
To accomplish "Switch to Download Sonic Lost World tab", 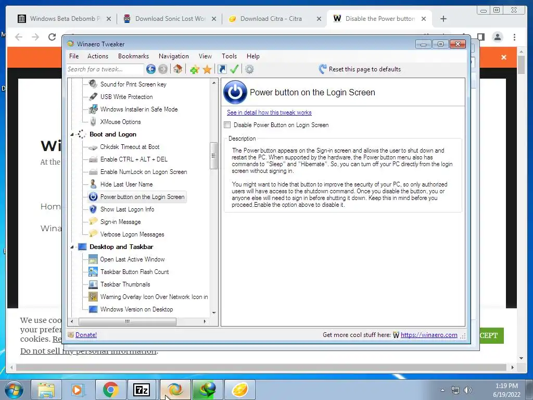I will [170, 19].
